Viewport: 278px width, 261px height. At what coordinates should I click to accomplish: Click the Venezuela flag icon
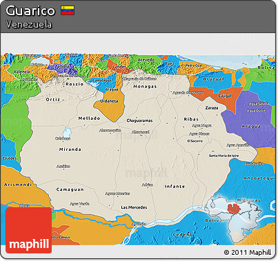click(x=68, y=10)
